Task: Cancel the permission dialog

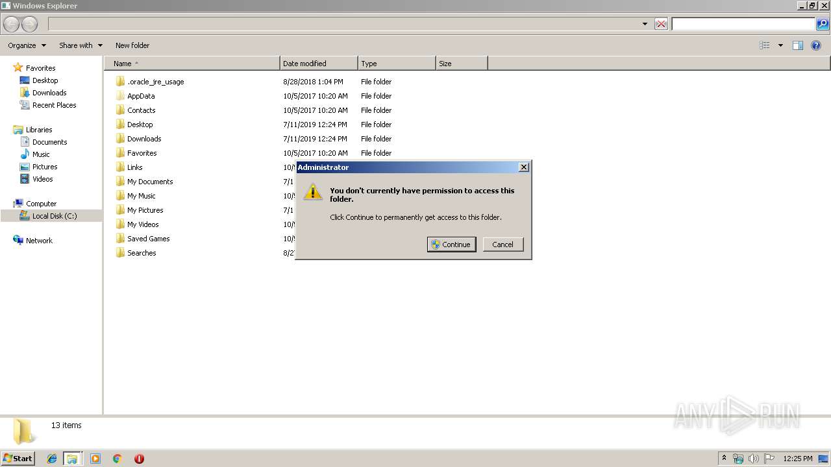Action: coord(502,245)
